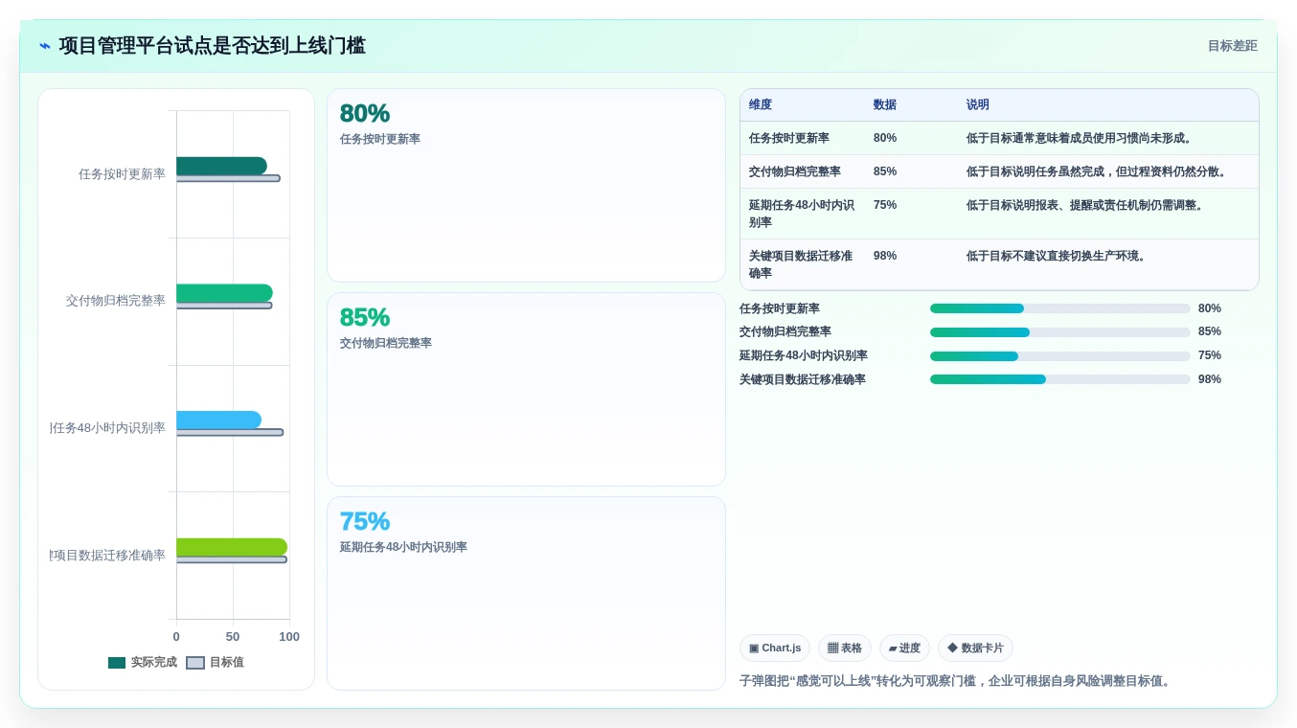Click table cell 延期任务48小时内识别率
Viewport: 1297px width, 728px height.
pos(802,215)
